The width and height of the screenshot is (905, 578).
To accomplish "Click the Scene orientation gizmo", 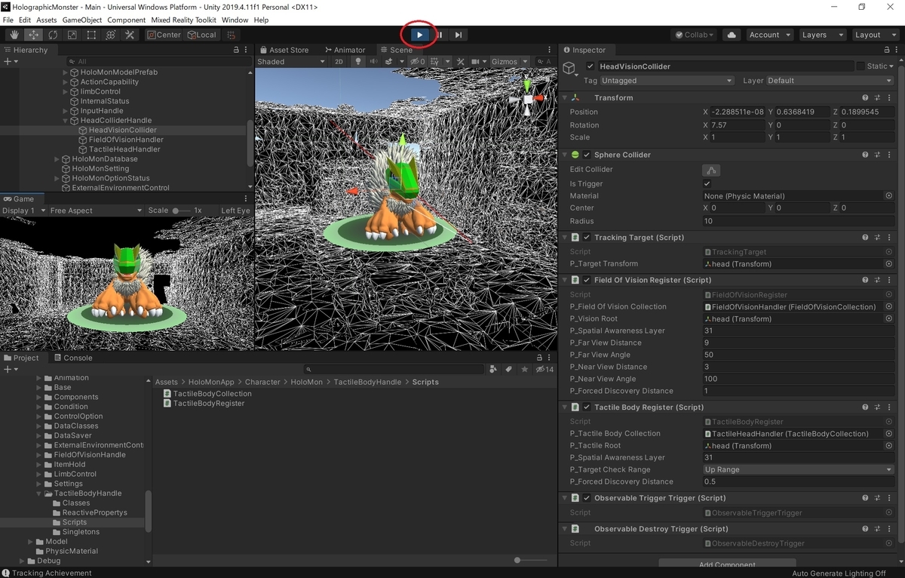I will click(528, 98).
